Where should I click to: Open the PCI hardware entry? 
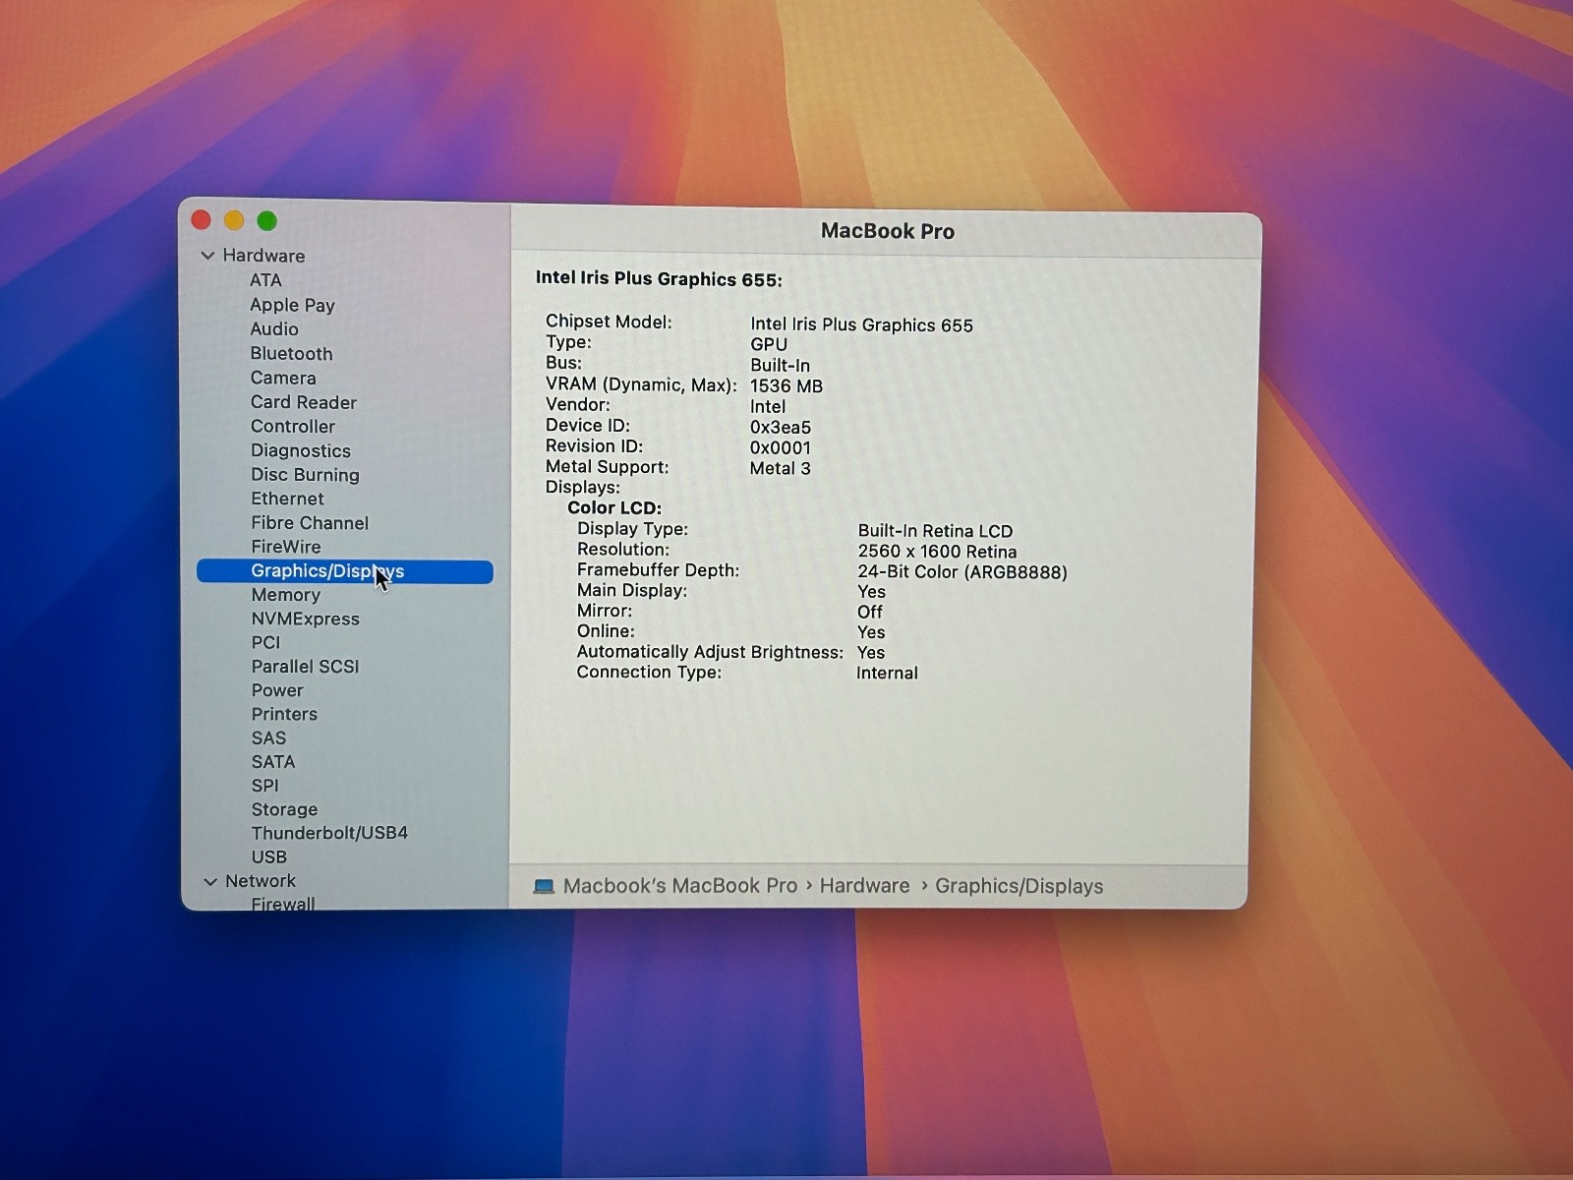coord(265,642)
